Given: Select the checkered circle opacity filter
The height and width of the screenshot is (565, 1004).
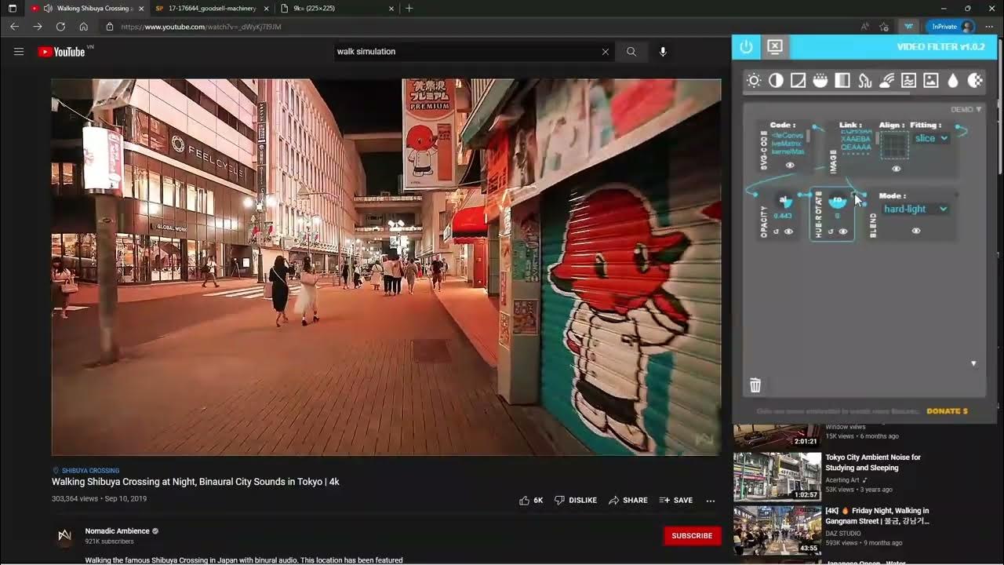Looking at the screenshot, I should (975, 80).
